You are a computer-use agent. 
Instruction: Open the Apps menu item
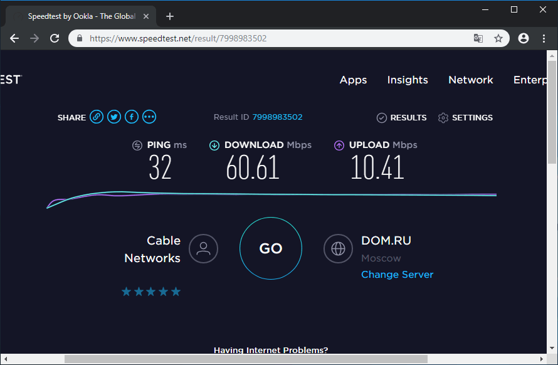[x=353, y=80]
